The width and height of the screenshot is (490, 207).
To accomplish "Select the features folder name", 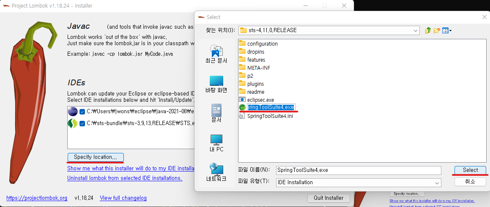I will tap(256, 60).
